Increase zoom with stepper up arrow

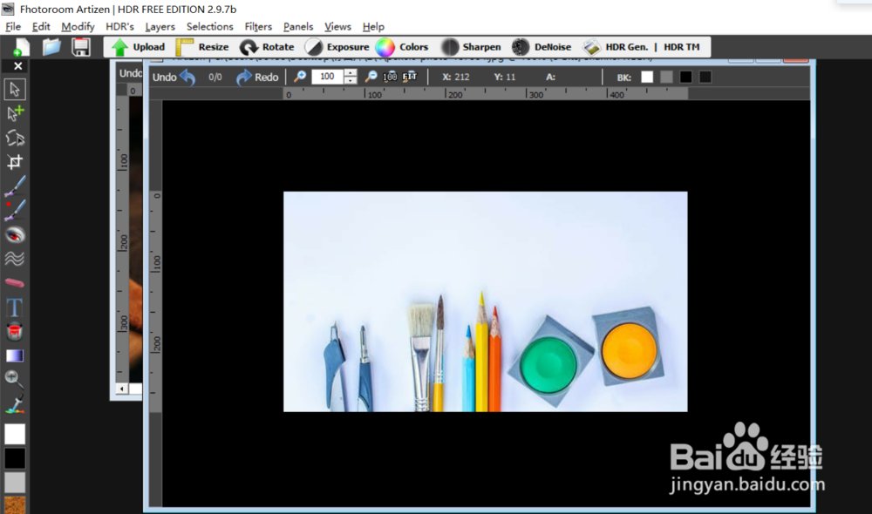pyautogui.click(x=351, y=73)
